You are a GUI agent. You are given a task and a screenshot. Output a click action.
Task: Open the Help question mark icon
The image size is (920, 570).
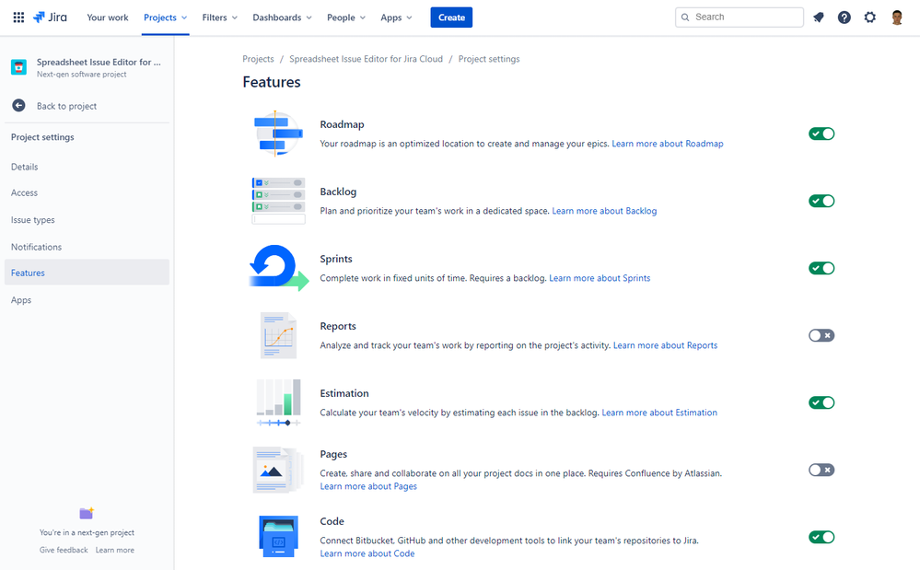pos(844,17)
